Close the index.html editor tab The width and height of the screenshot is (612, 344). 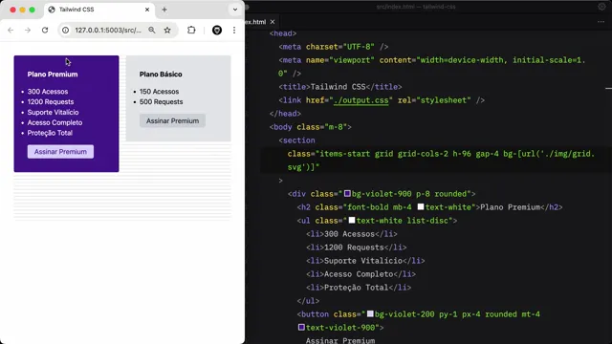273,22
